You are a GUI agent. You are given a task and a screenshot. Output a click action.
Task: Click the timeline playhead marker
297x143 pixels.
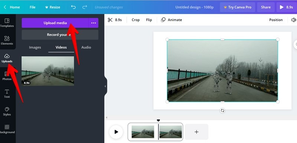[x=159, y=120]
